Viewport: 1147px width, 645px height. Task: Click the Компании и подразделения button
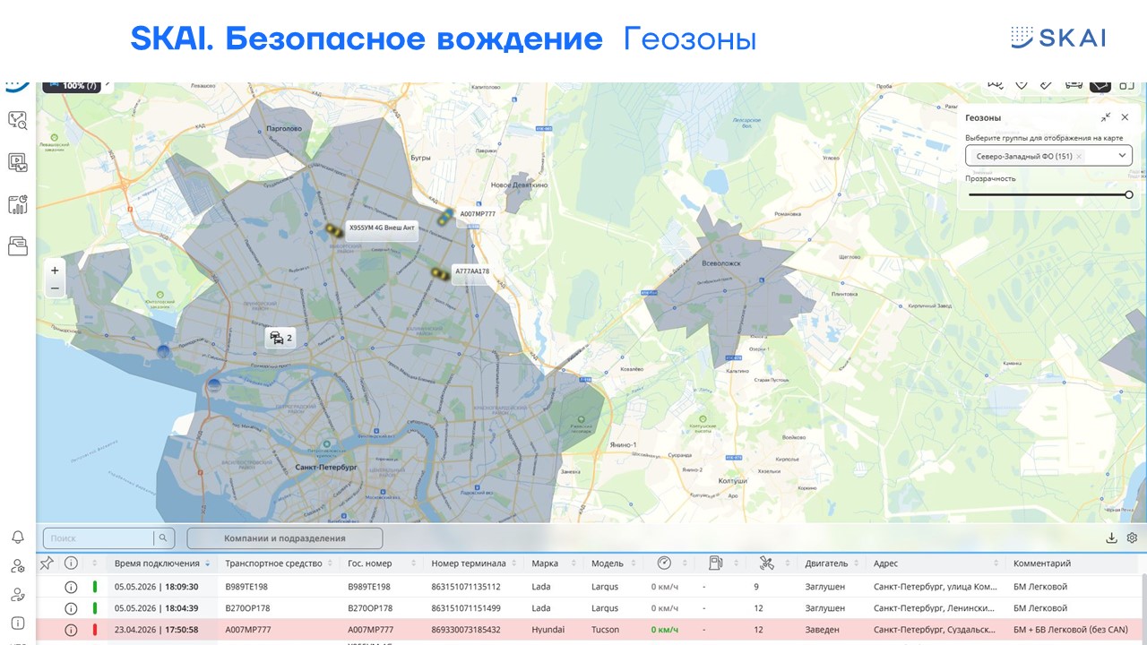click(x=285, y=538)
